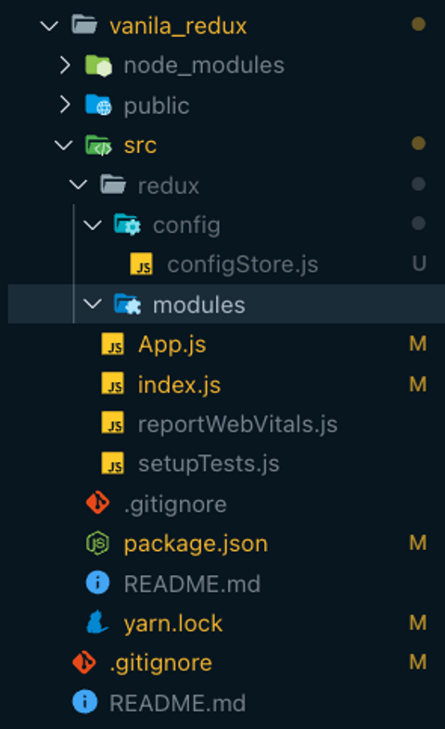The width and height of the screenshot is (445, 729).
Task: Click the src folder code icon
Action: tap(98, 145)
